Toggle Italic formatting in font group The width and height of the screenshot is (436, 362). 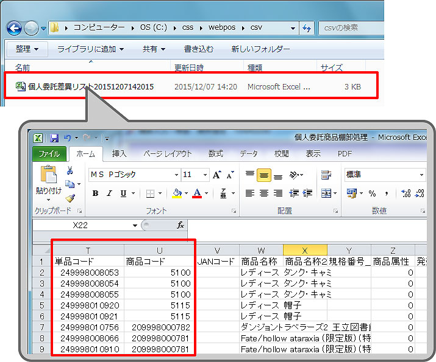click(110, 193)
